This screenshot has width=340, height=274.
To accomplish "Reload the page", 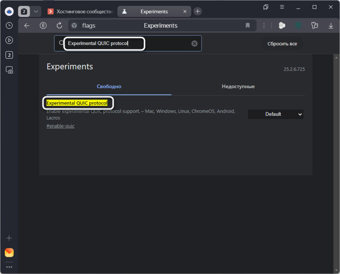I will click(x=59, y=26).
